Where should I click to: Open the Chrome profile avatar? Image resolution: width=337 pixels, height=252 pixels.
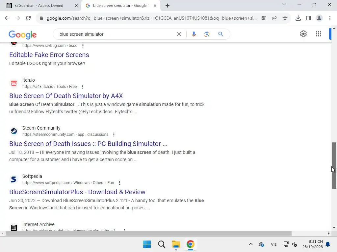tap(319, 18)
